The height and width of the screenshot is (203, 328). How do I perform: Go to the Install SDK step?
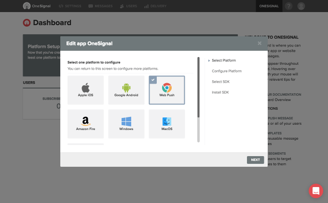point(220,92)
